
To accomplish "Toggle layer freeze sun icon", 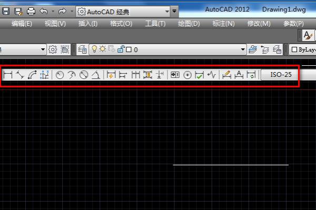I will 103,49.
